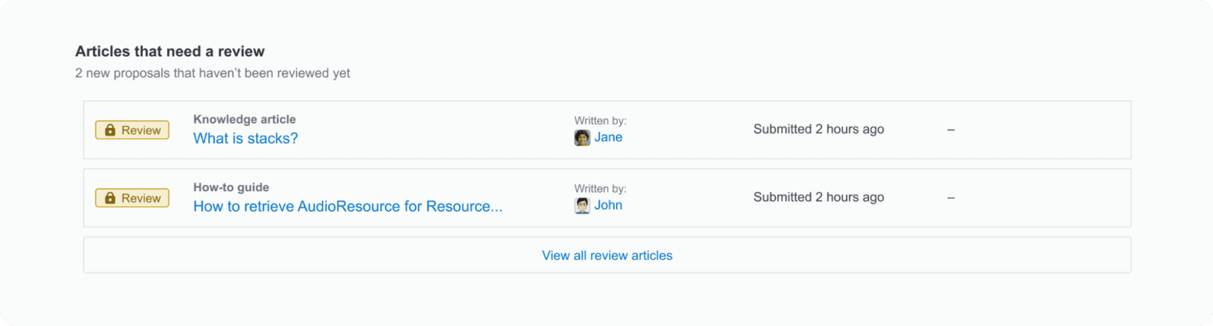Click the Review badge for the AudioResource guide
Viewport: 1213px width, 326px height.
132,198
